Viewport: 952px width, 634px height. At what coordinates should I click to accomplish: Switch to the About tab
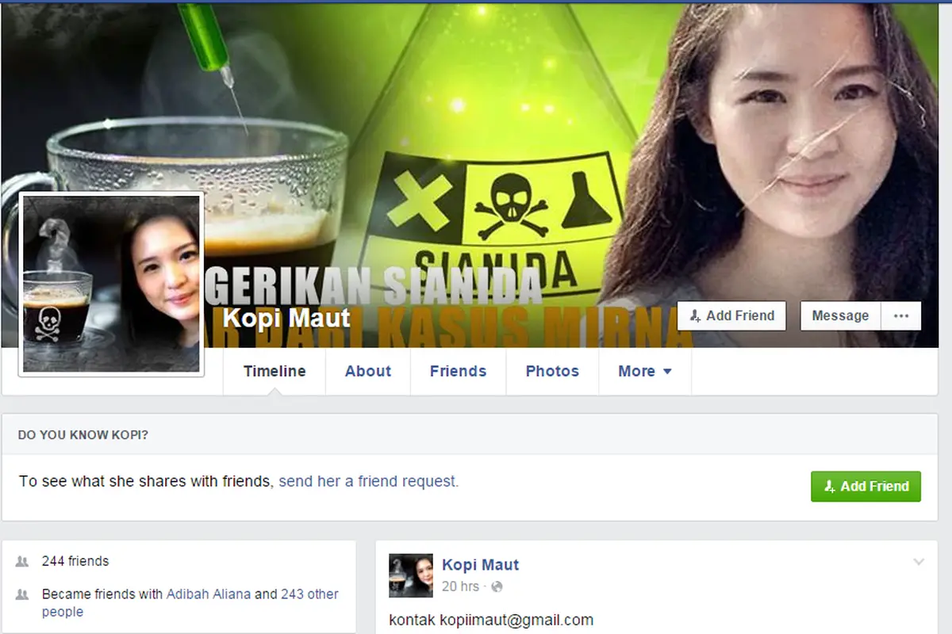pos(368,371)
